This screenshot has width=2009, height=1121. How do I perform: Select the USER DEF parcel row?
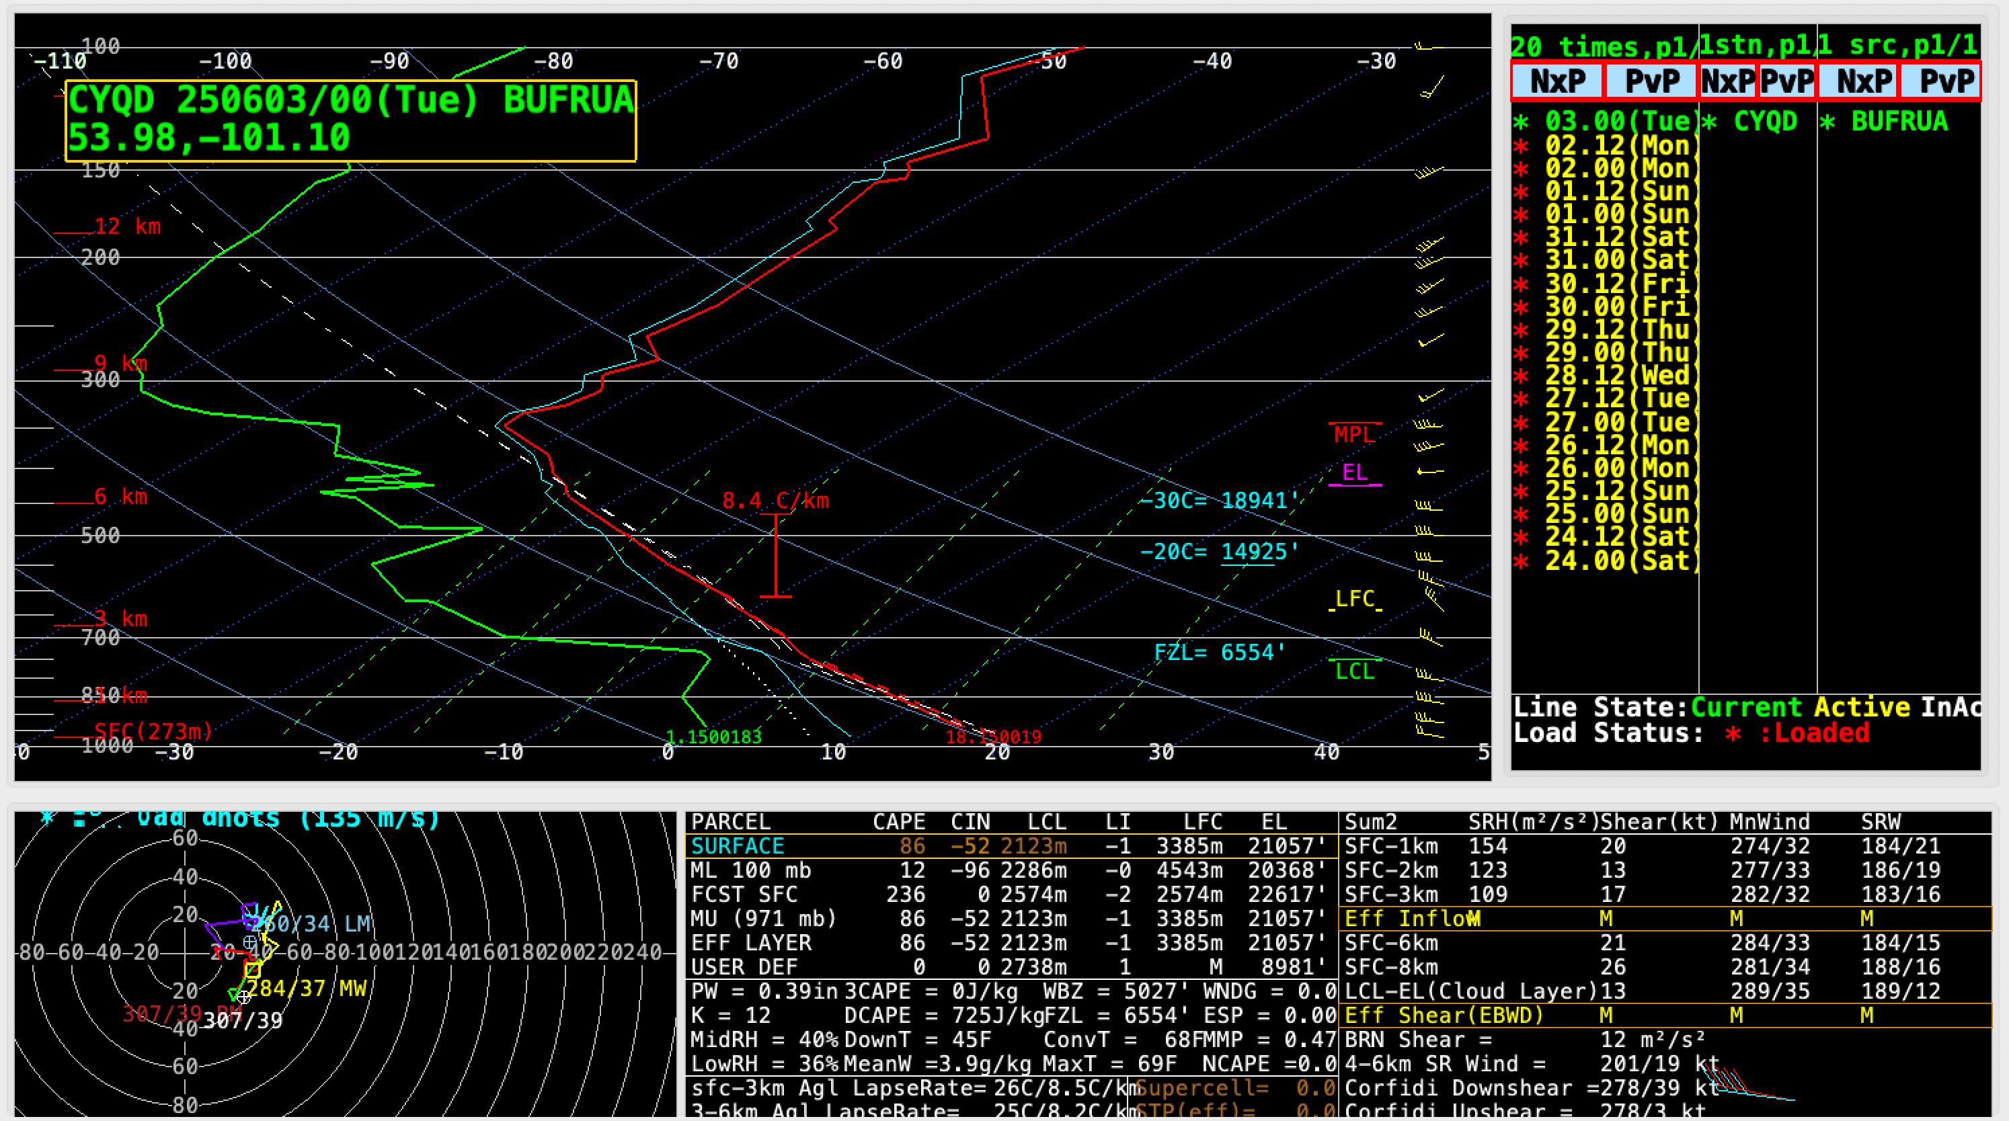pyautogui.click(x=1011, y=966)
